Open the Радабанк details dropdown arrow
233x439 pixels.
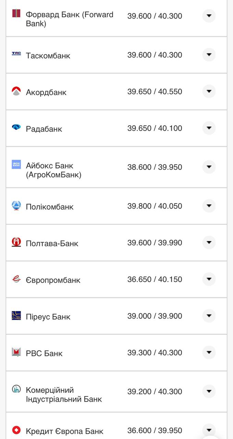pos(209,128)
